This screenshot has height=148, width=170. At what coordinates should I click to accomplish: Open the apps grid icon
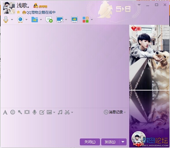coord(86,20)
